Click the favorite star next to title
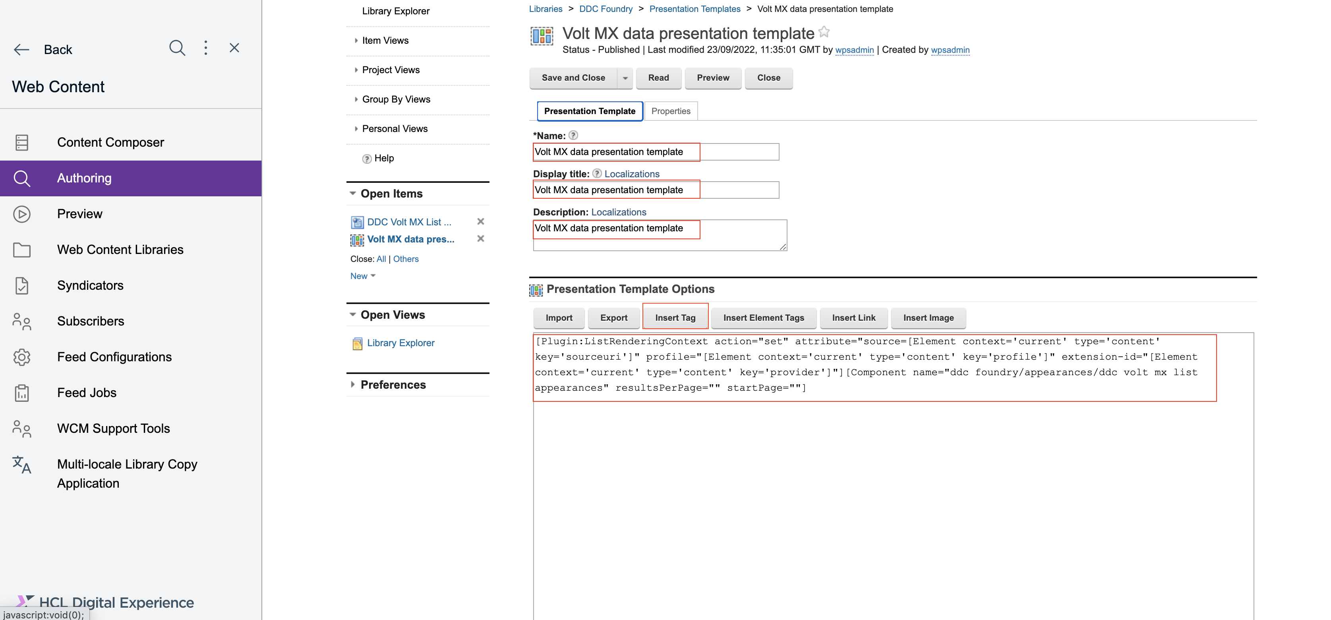1331x620 pixels. tap(824, 32)
